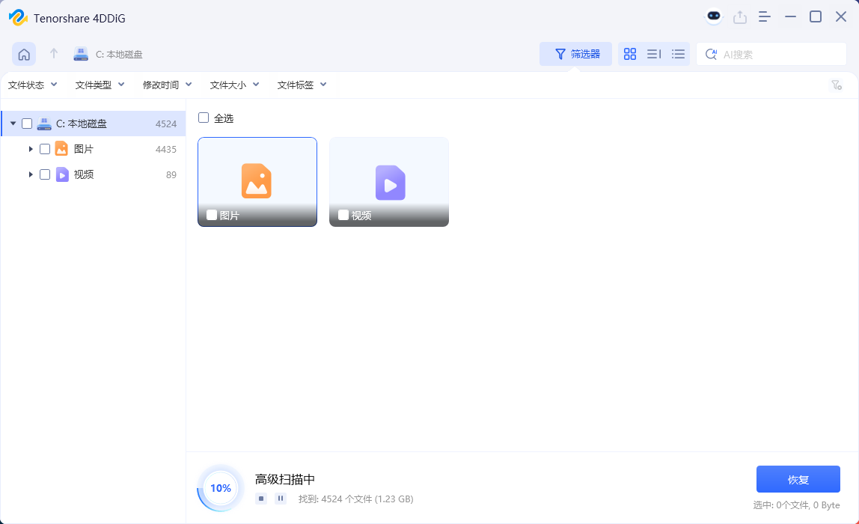Open the 文件类型 filter dropdown
Screen dimensions: 859x524
[100, 85]
